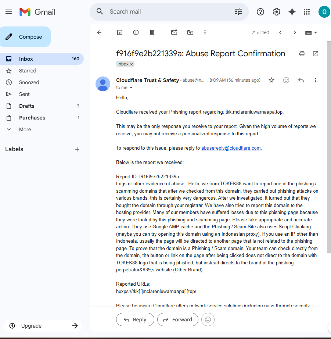Viewport: 331px width, 339px height.
Task: Click the '21 of 160' counter
Action: coord(260,33)
